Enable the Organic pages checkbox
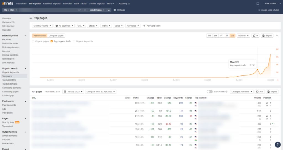 [33, 41]
